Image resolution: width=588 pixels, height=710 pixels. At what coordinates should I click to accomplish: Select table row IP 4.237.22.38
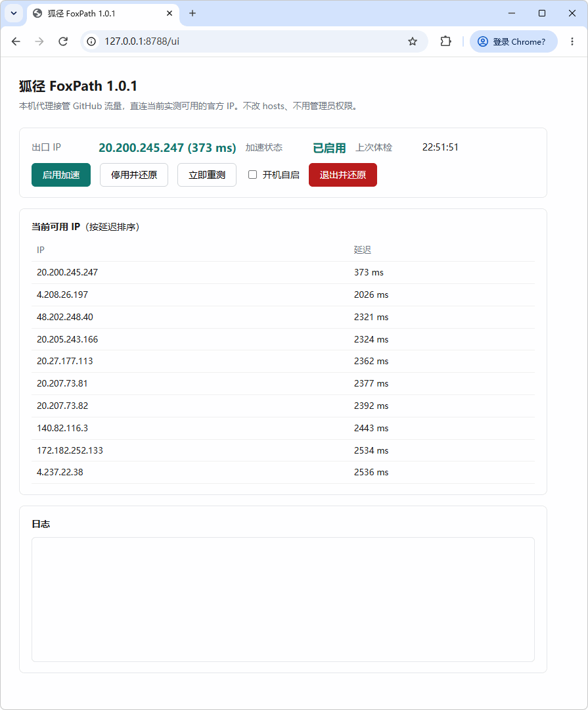click(x=283, y=472)
